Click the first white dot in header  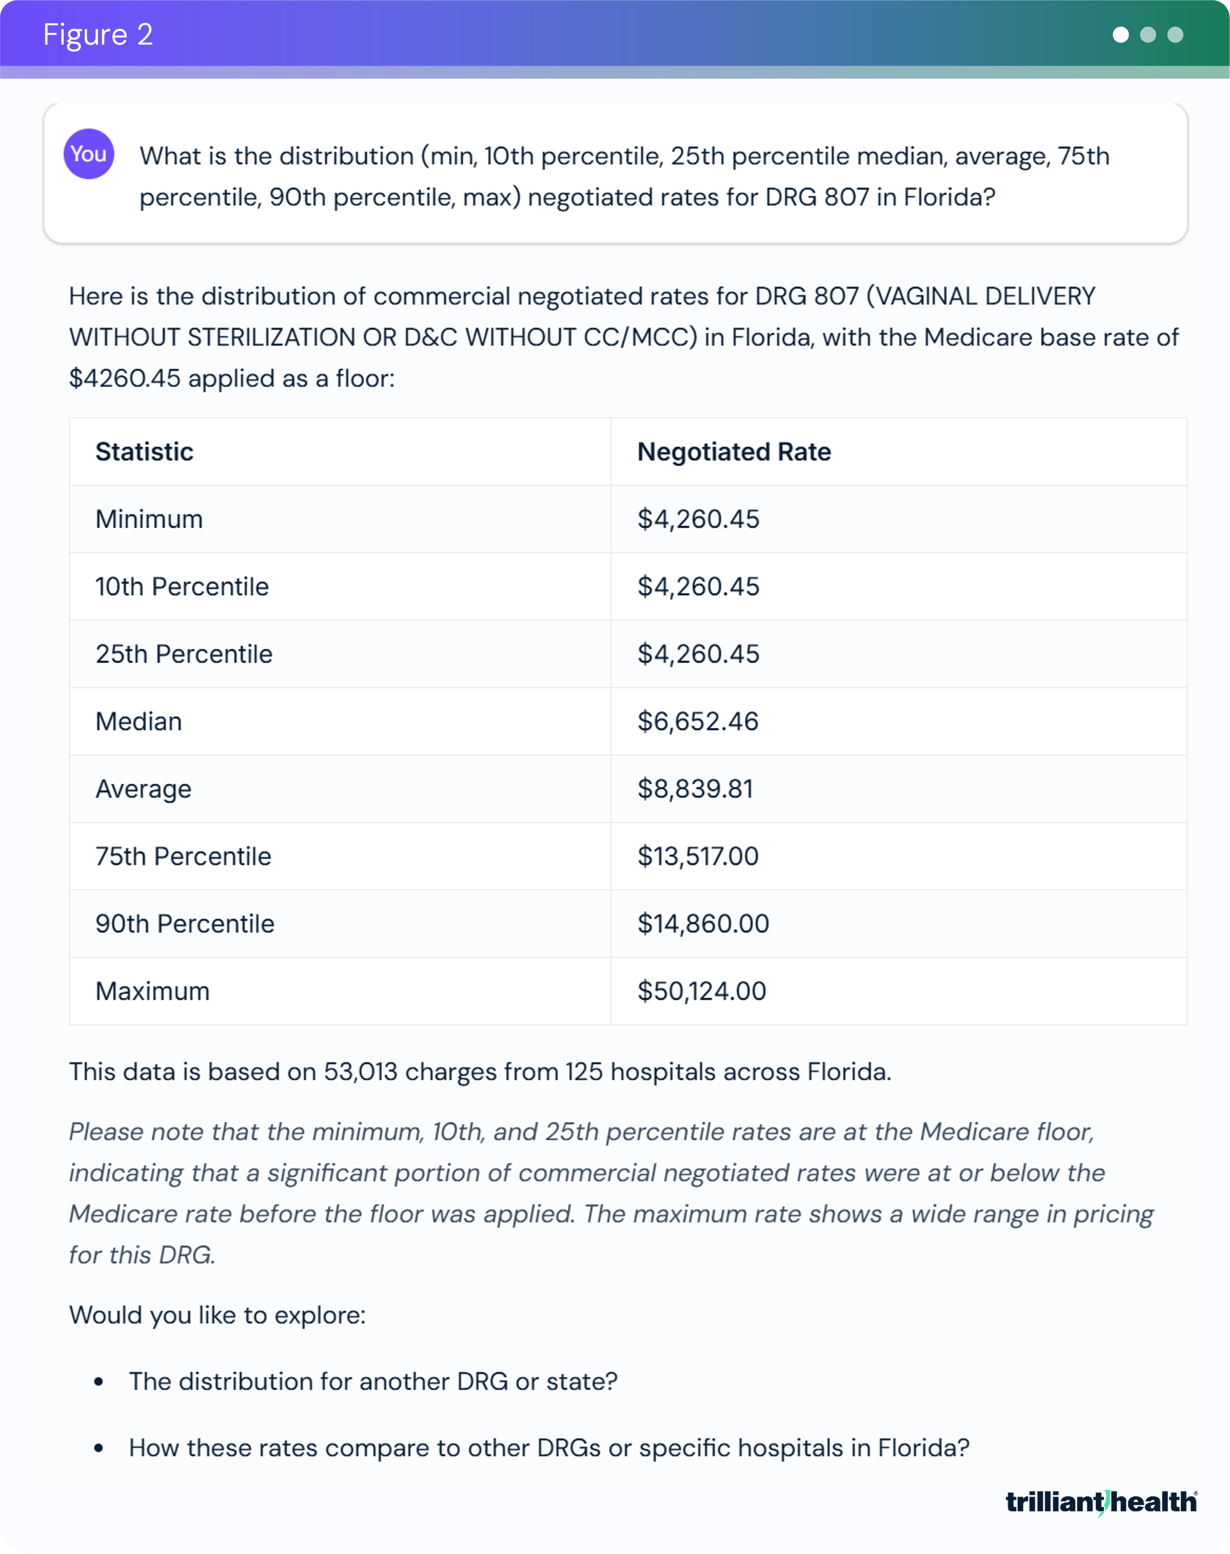(x=1121, y=35)
